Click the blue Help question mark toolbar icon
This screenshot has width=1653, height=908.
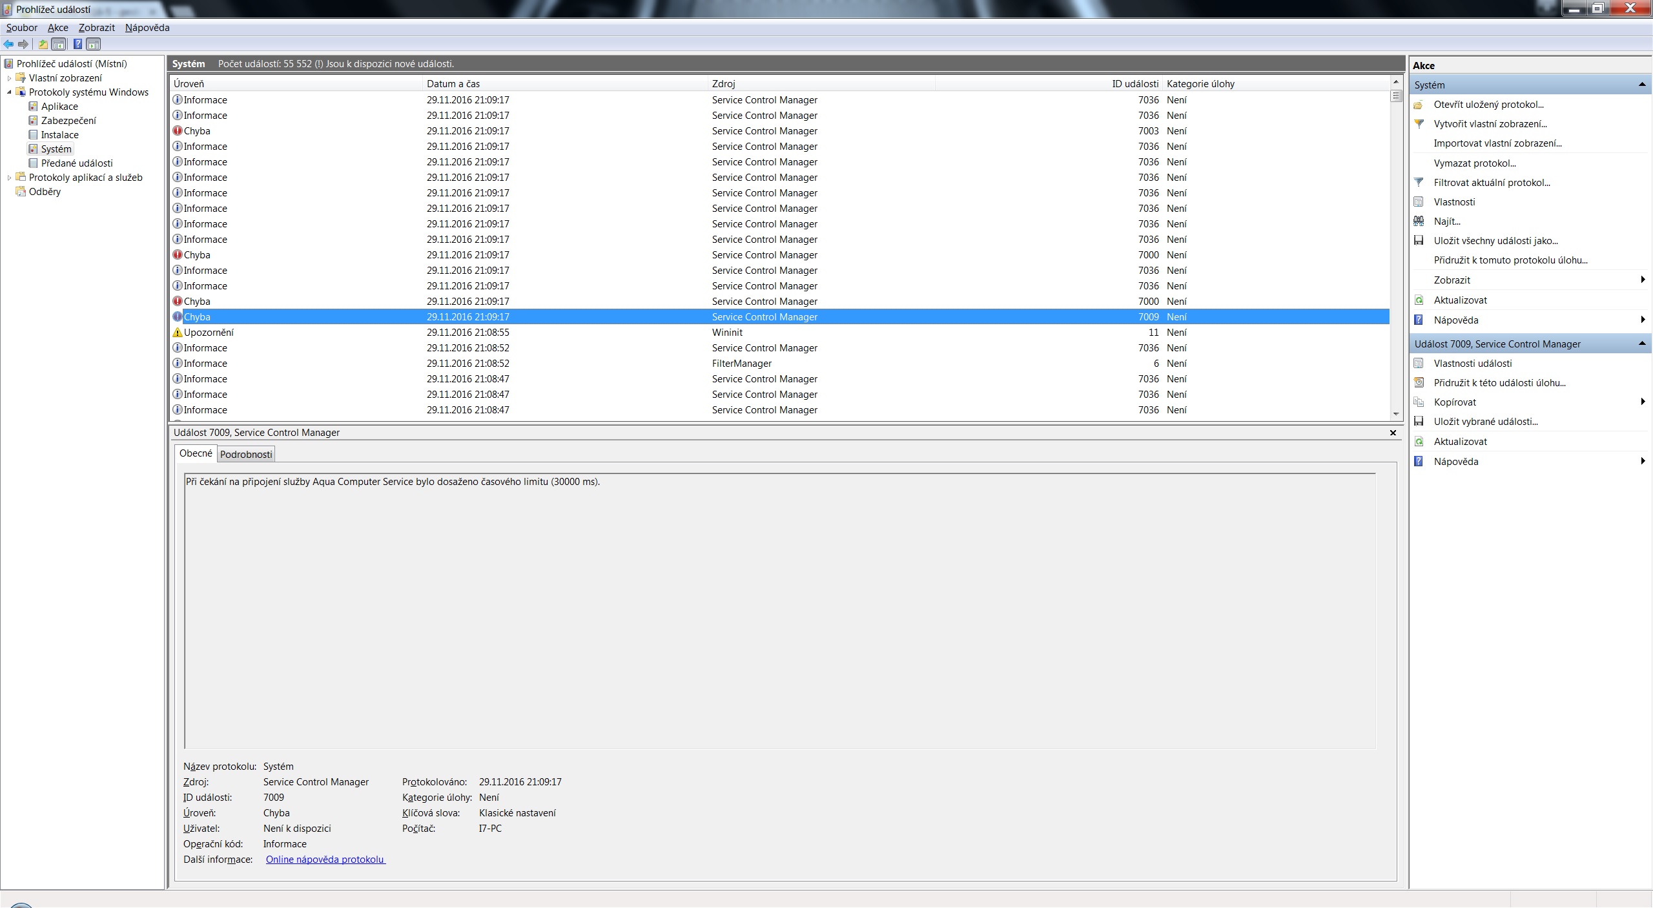pyautogui.click(x=77, y=44)
